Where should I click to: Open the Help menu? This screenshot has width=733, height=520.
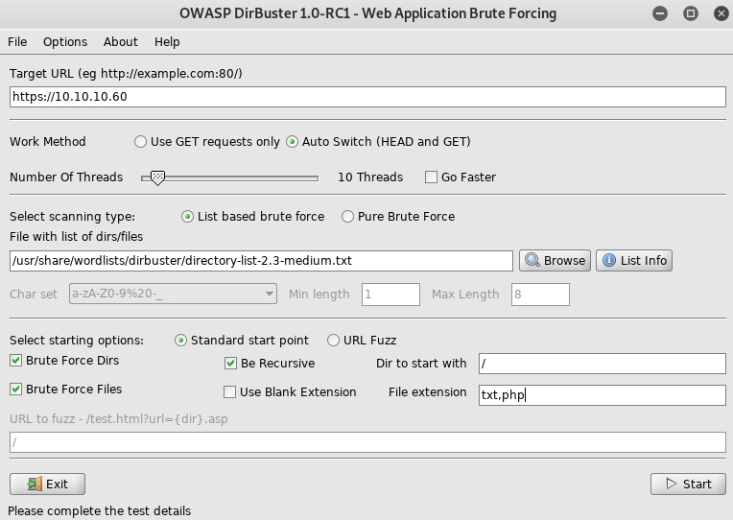pos(167,42)
